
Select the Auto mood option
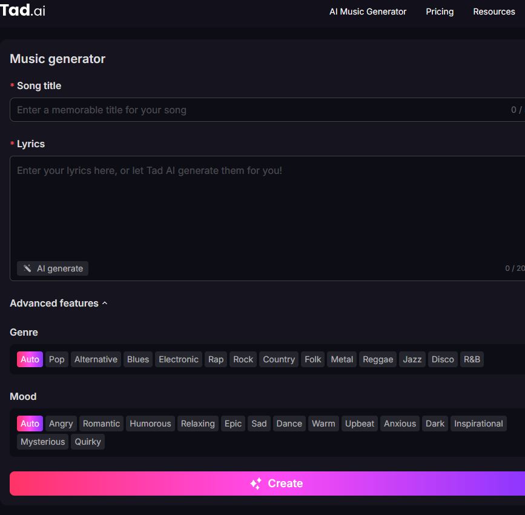[30, 424]
